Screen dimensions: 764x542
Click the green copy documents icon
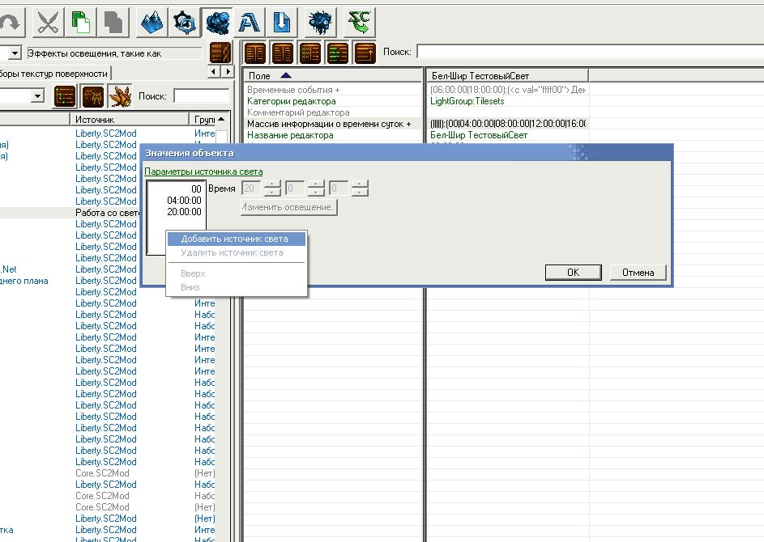pyautogui.click(x=80, y=23)
